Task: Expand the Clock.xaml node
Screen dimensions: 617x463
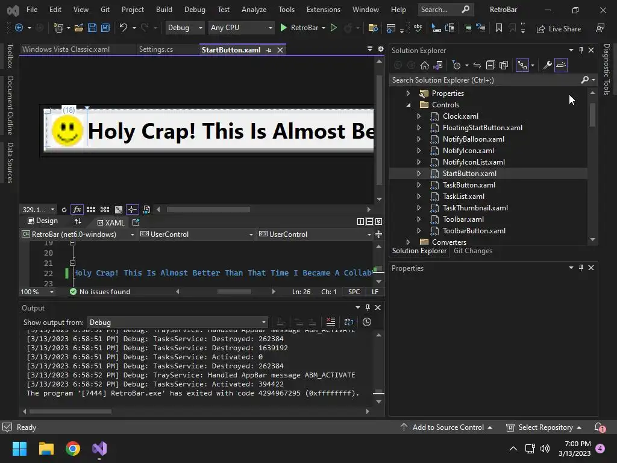Action: [419, 116]
